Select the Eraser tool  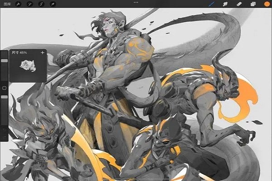tap(240, 4)
